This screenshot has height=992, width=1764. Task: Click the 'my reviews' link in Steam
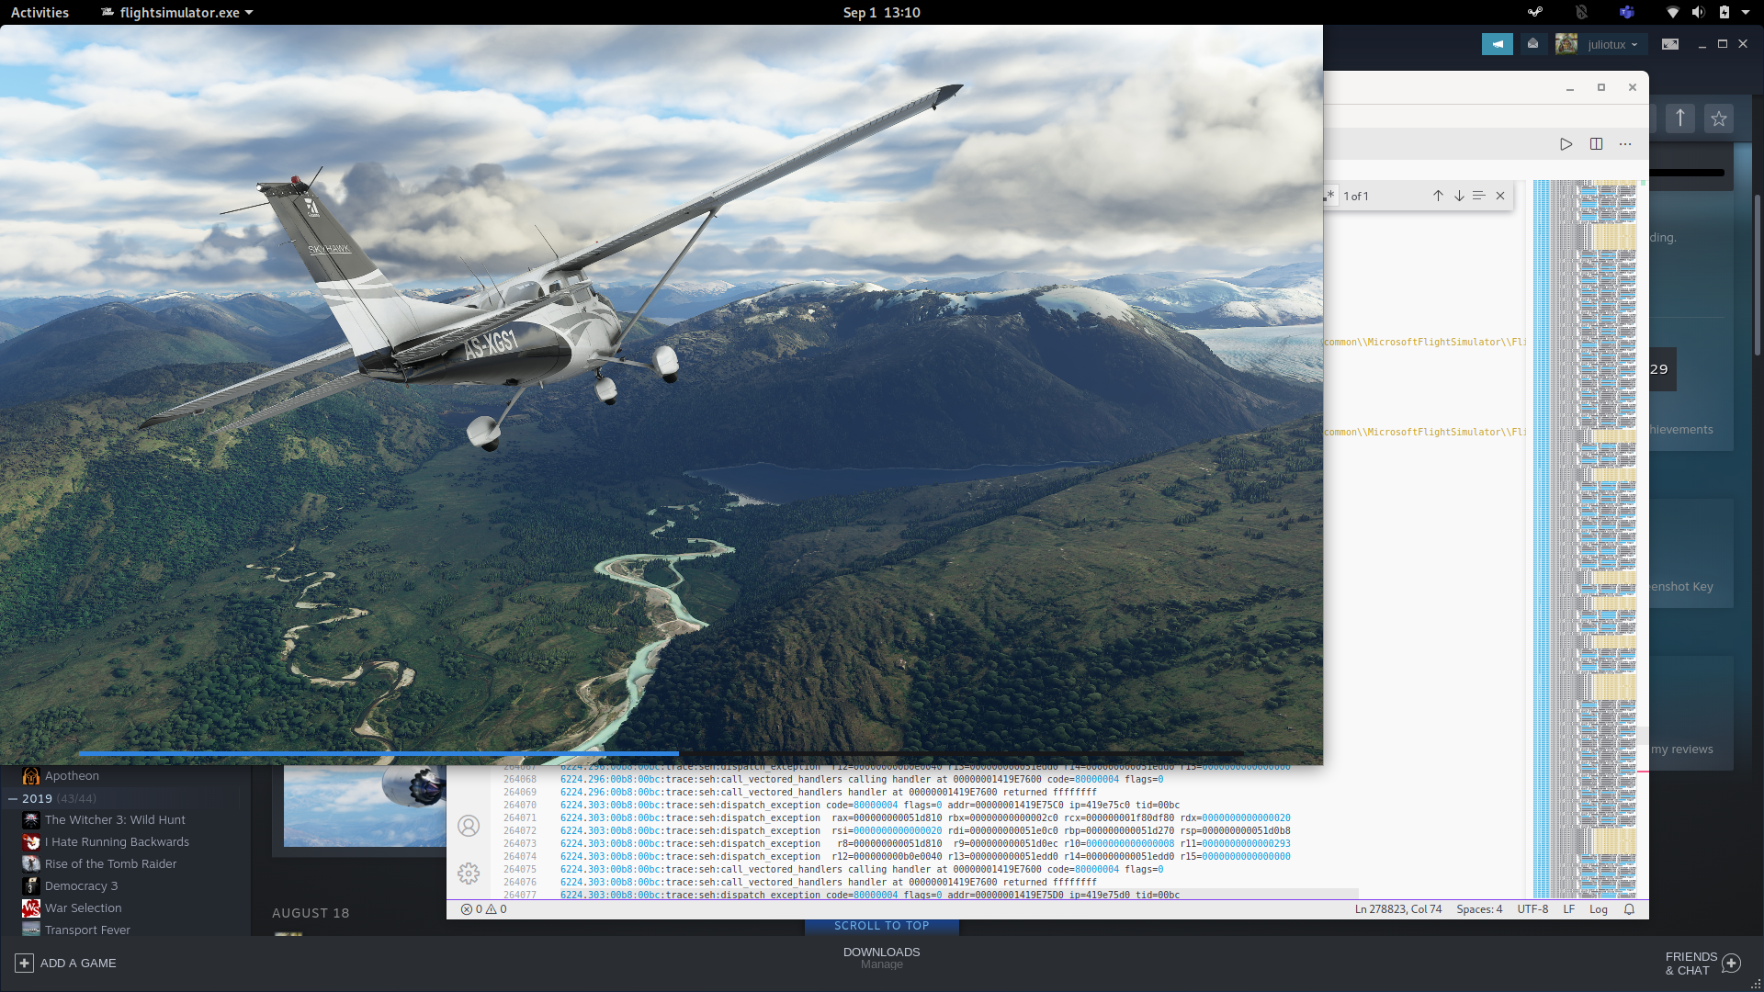tap(1681, 750)
